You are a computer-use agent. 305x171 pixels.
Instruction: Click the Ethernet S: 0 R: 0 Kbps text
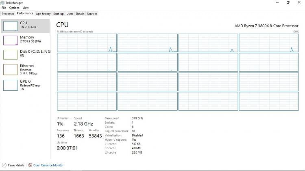click(29, 73)
